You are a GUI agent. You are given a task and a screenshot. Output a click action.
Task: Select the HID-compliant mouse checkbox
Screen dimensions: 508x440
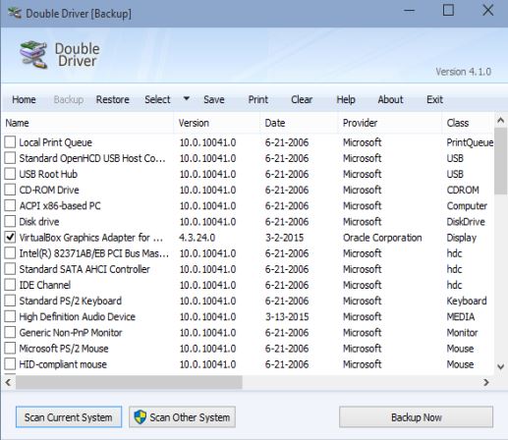[x=10, y=364]
